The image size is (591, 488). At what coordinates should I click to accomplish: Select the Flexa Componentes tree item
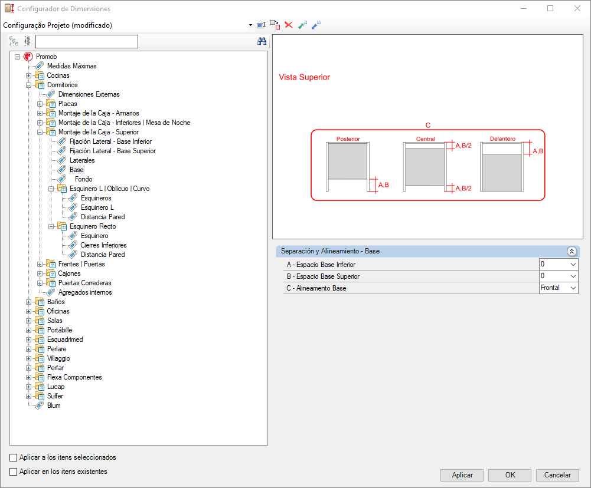pyautogui.click(x=74, y=377)
